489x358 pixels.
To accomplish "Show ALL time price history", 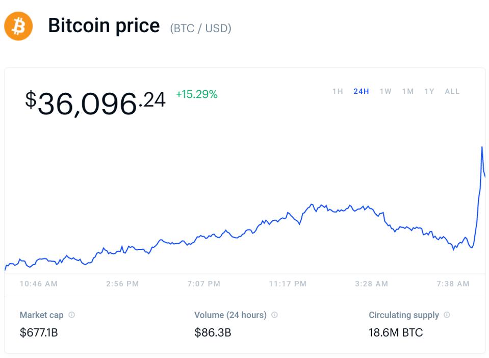I will (x=452, y=91).
